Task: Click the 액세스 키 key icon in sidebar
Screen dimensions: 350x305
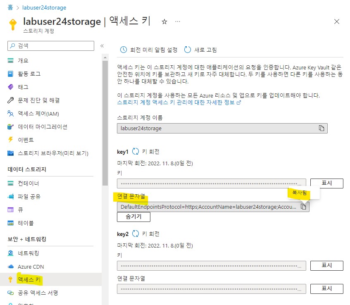Action: (x=10, y=279)
